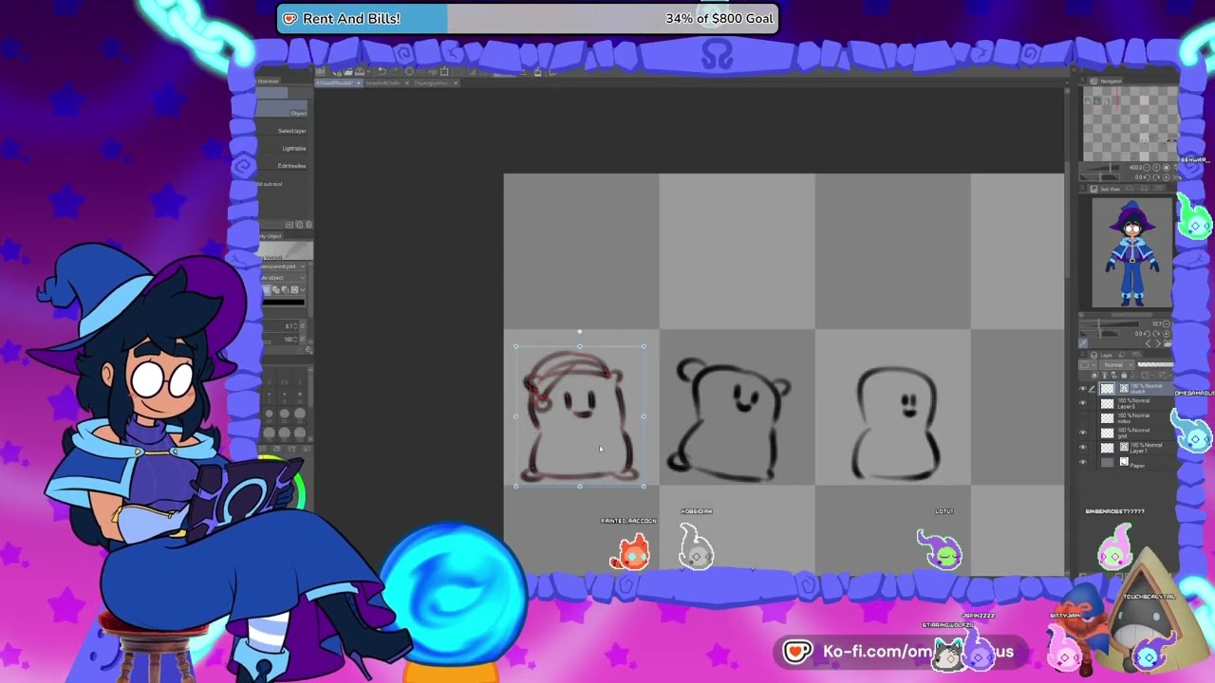Click delete sub tool trash icon
The image size is (1215, 683).
point(308,225)
